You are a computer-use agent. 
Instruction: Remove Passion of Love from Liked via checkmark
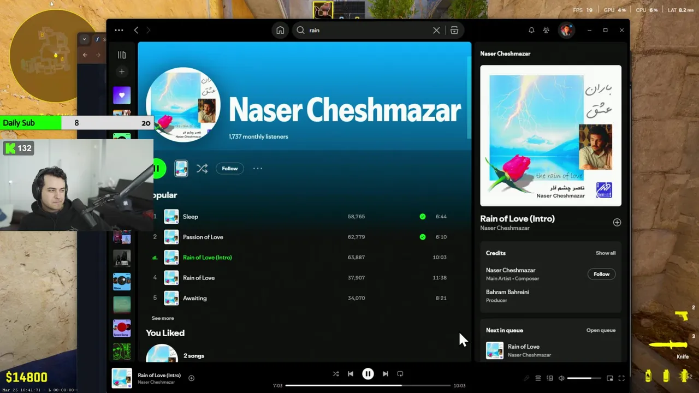point(422,237)
